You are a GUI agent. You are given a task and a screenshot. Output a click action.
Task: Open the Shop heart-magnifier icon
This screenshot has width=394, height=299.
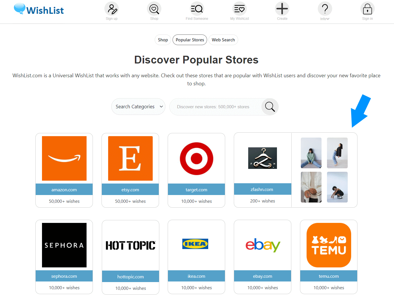coord(154,9)
